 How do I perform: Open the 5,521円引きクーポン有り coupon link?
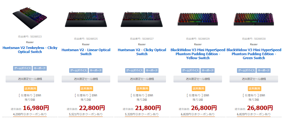tap(86, 114)
